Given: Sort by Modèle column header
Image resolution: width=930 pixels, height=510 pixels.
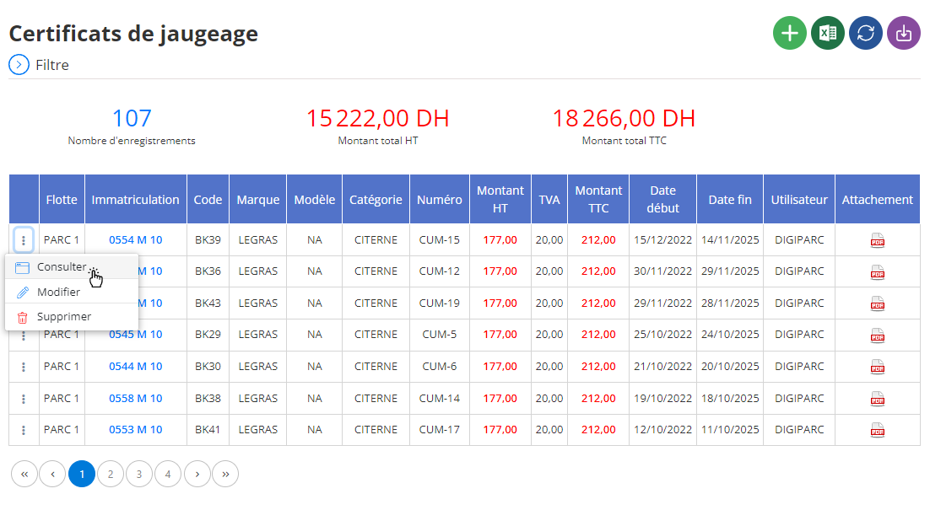Looking at the screenshot, I should pos(314,200).
